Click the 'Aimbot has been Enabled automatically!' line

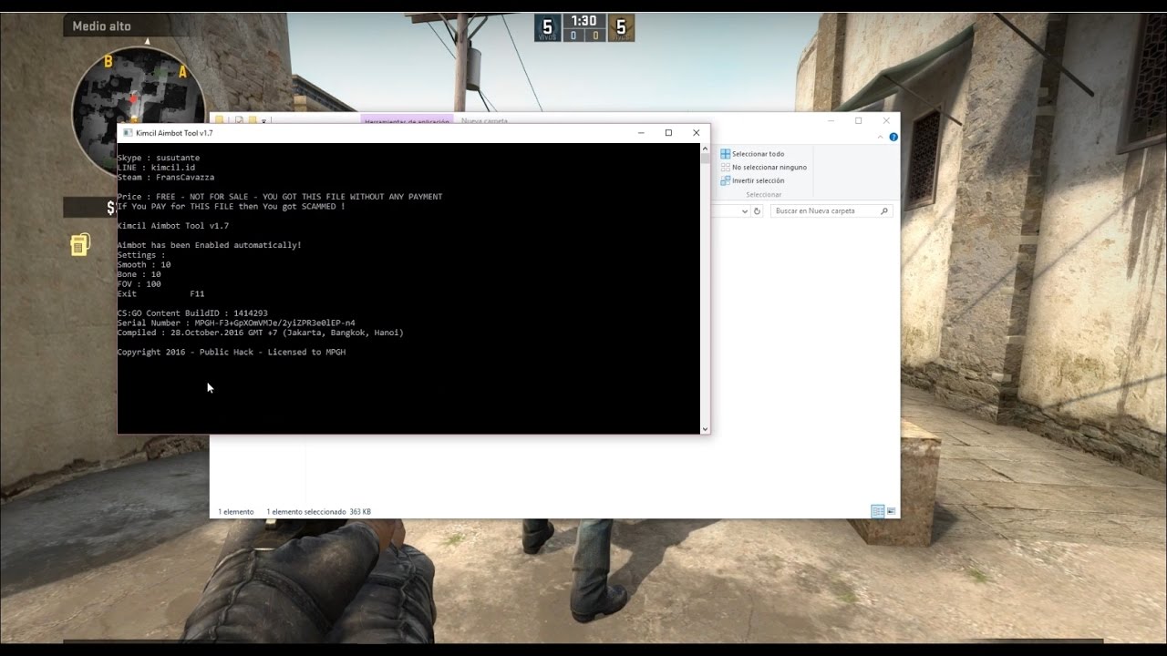point(210,245)
